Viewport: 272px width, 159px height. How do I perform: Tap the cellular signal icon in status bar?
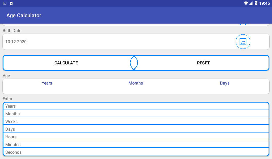point(251,3)
